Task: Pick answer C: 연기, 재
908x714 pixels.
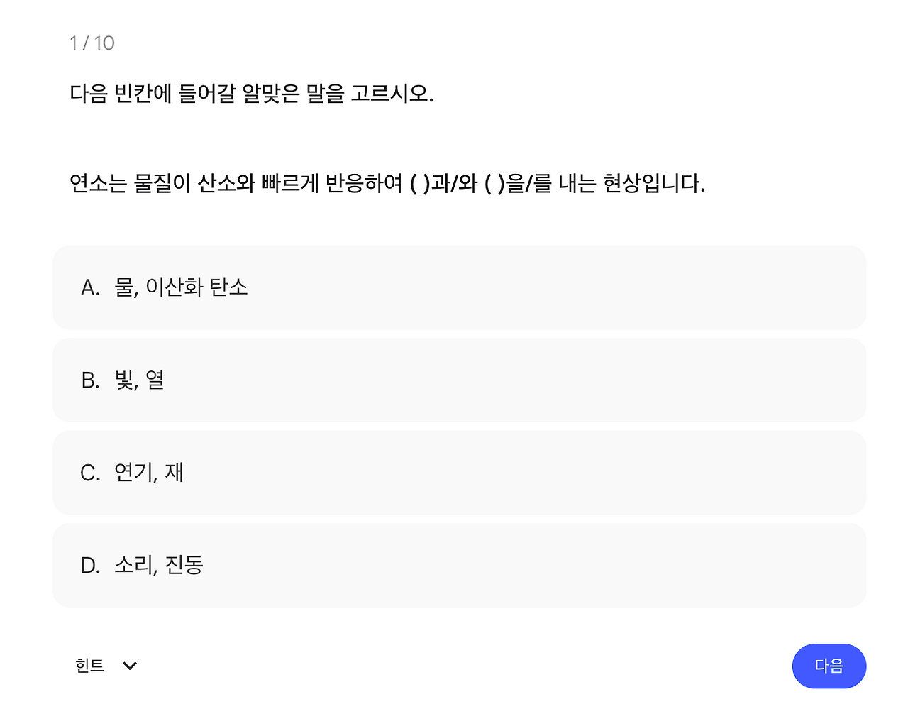Action: (x=459, y=473)
